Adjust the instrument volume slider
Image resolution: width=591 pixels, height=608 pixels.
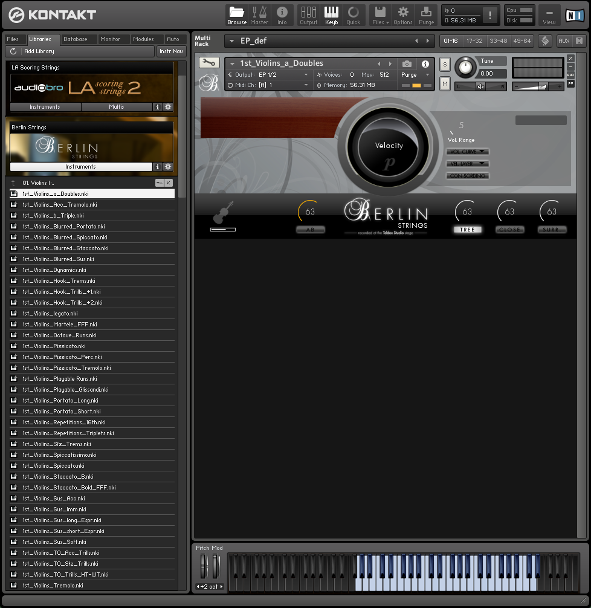point(538,86)
